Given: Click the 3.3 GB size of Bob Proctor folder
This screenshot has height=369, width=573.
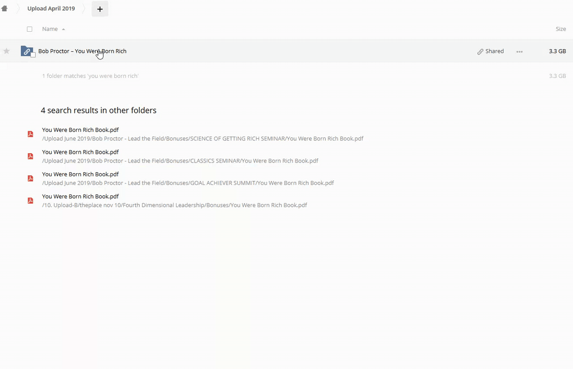Looking at the screenshot, I should tap(557, 51).
